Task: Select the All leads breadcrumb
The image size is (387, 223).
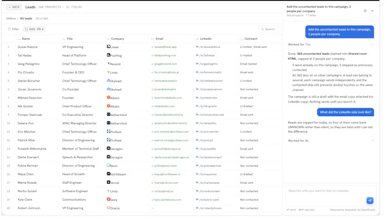Action: [x=26, y=18]
